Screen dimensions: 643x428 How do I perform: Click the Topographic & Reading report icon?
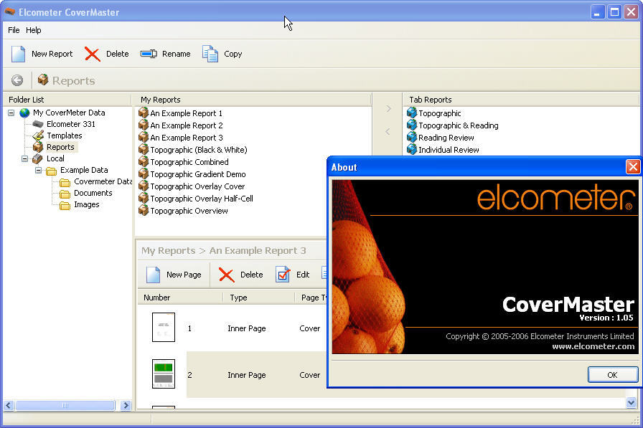tap(412, 125)
